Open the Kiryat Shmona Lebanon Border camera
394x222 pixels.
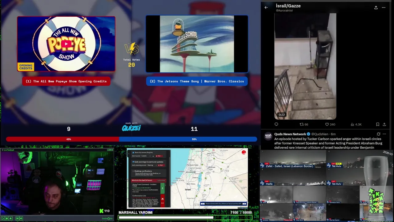309,194
